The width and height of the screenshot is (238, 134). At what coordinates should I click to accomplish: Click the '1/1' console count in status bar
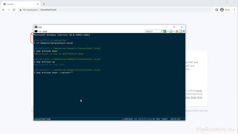click(135, 119)
